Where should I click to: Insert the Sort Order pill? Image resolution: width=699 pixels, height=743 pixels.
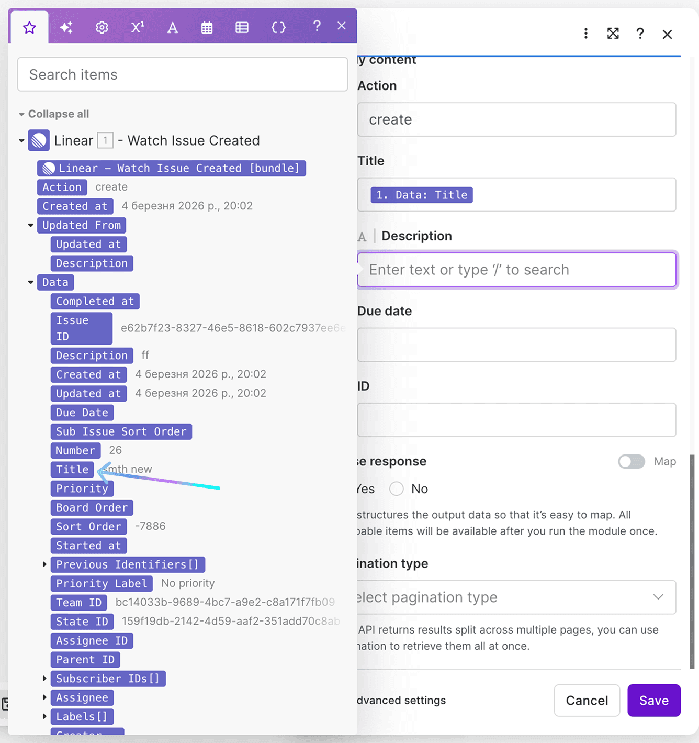88,526
